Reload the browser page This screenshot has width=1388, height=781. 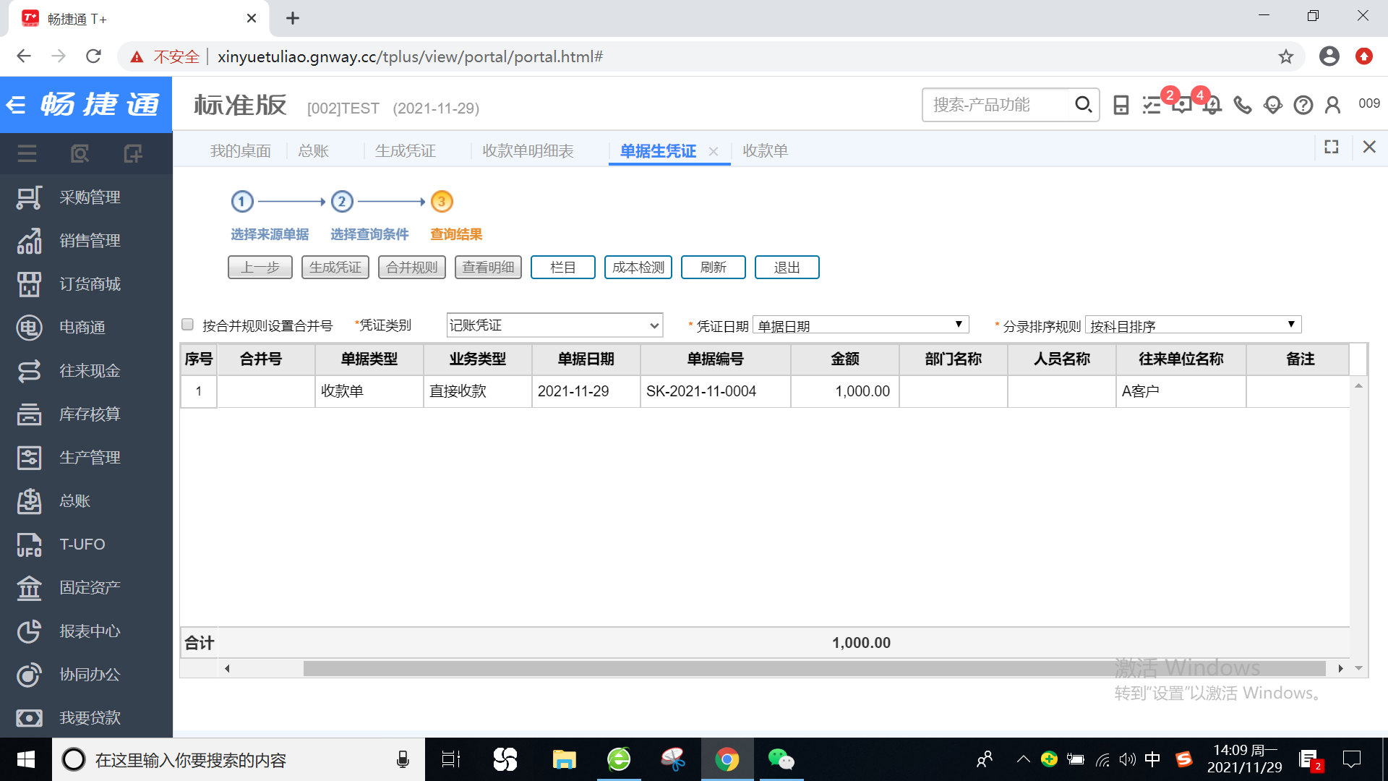pos(93,56)
